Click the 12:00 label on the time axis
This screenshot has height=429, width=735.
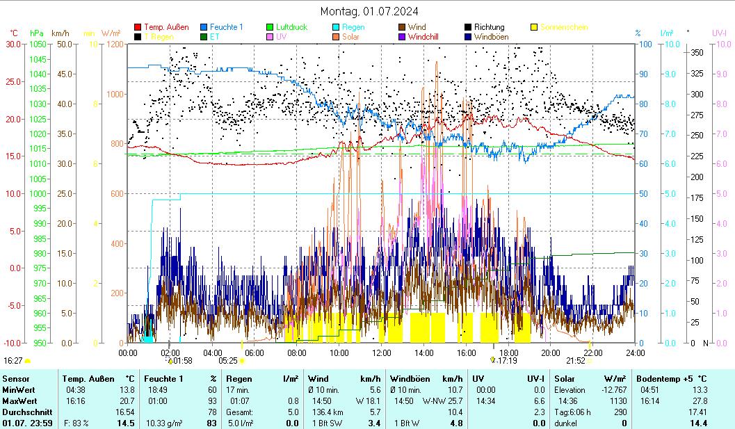[x=382, y=353]
